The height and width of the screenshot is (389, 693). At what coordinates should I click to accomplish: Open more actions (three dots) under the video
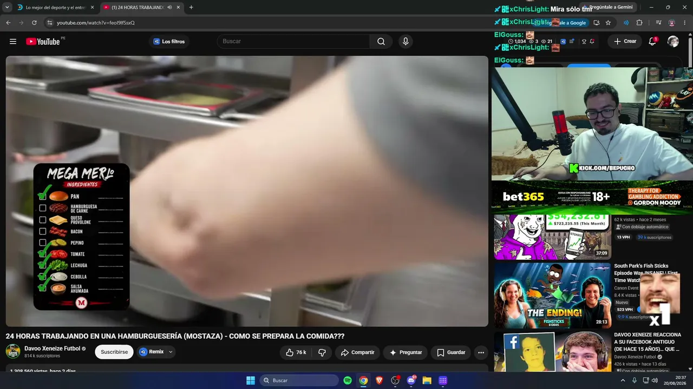pos(481,352)
